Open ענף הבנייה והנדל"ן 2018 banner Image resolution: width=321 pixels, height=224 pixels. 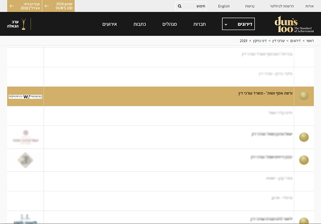point(25,6)
